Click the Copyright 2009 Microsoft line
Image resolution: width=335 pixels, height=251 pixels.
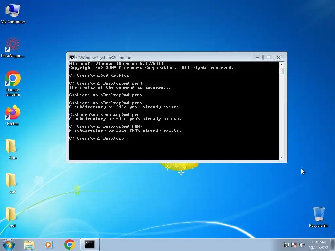[x=151, y=68]
